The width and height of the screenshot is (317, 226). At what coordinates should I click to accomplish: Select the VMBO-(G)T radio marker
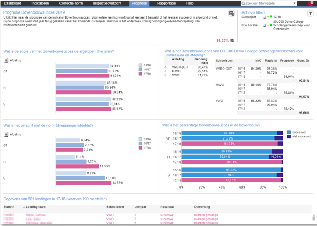[x=165, y=67]
